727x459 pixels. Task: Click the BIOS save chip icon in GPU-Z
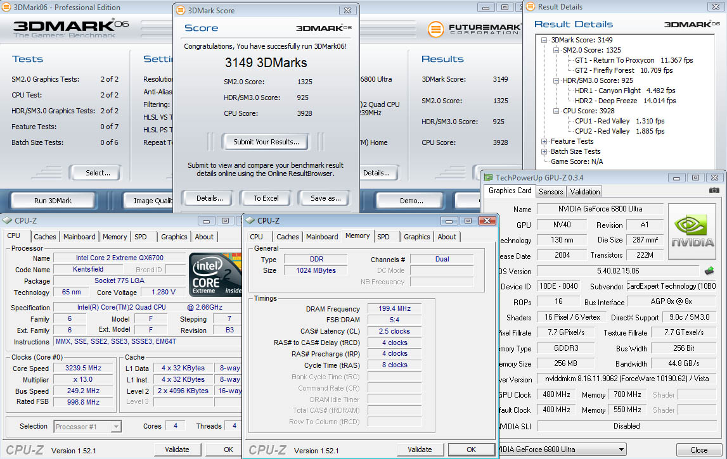[709, 270]
